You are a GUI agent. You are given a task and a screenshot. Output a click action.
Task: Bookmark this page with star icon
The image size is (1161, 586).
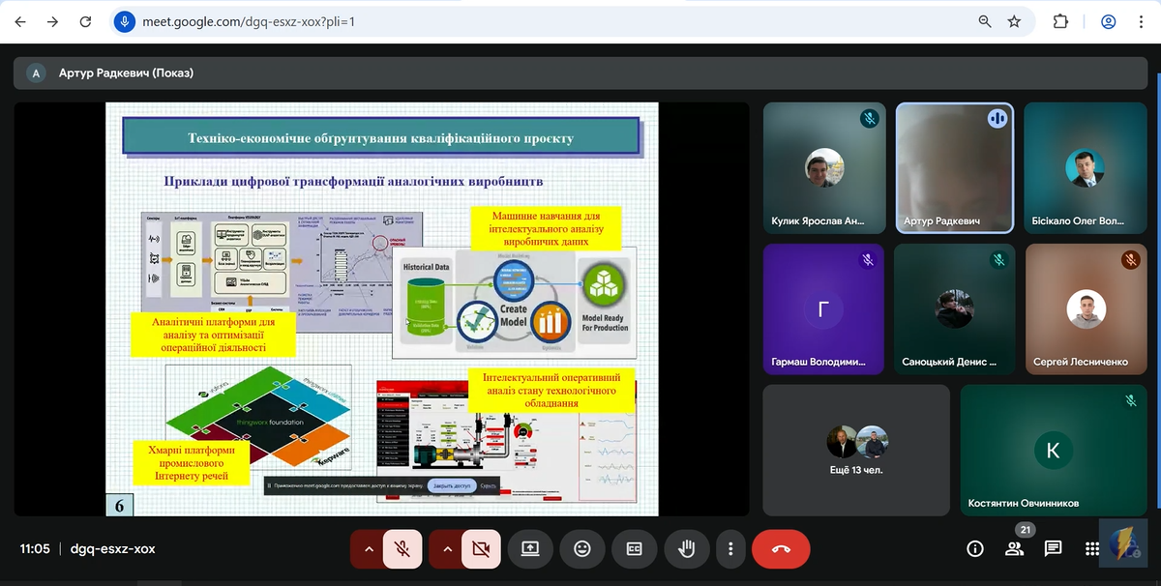click(x=1014, y=21)
